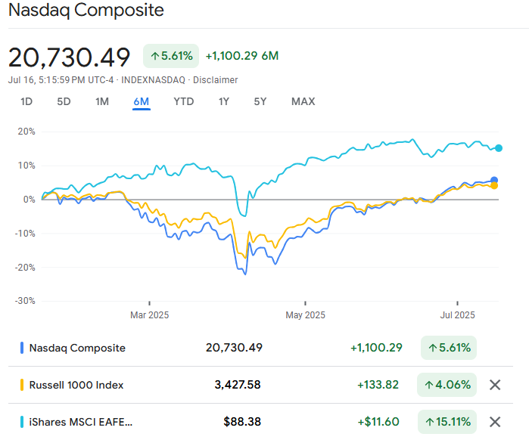
Task: Open the Russell 1000 Index row
Action: tap(260, 385)
